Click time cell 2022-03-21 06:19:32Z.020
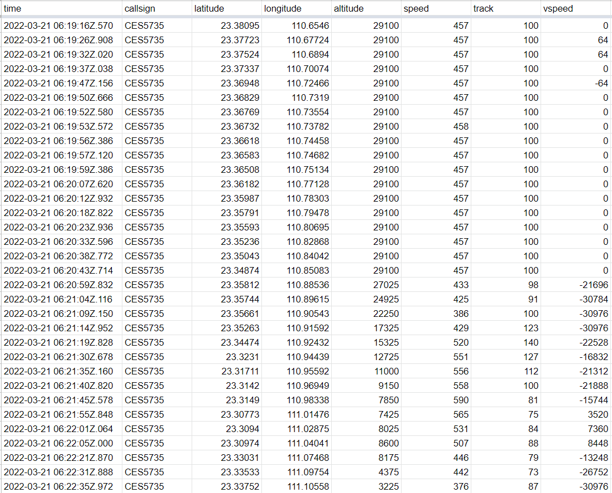 click(58, 55)
